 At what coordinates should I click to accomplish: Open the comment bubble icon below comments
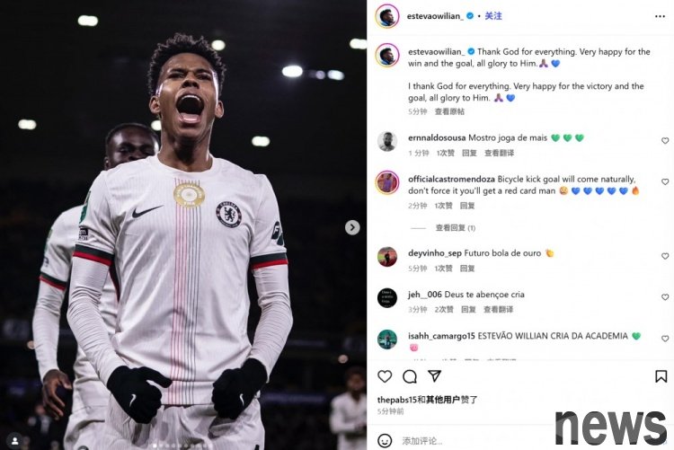410,376
